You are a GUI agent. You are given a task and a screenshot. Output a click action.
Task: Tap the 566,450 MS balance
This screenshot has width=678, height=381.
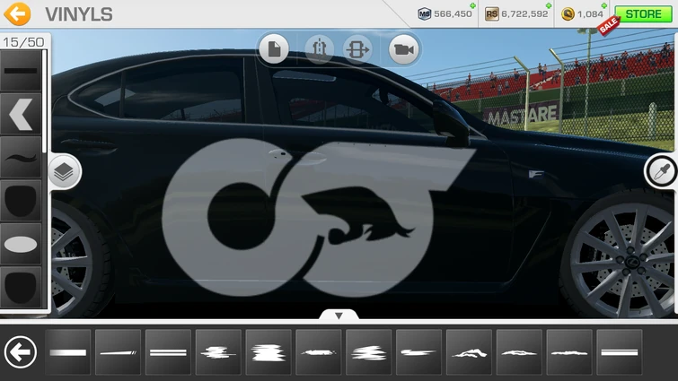[453, 14]
